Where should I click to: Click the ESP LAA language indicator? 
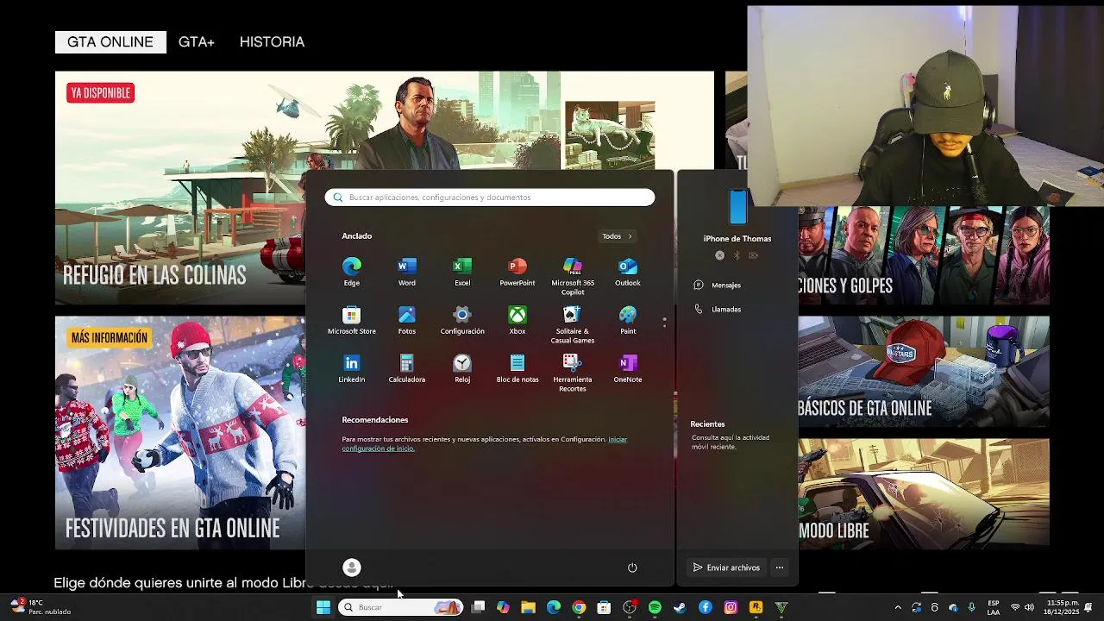point(994,607)
